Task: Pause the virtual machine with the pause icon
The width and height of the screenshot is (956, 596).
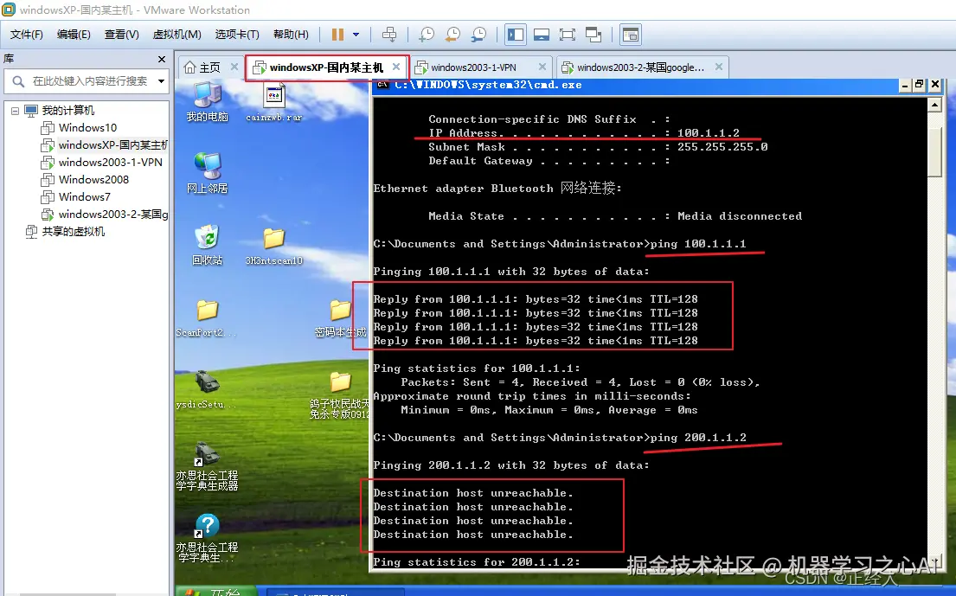Action: (337, 35)
